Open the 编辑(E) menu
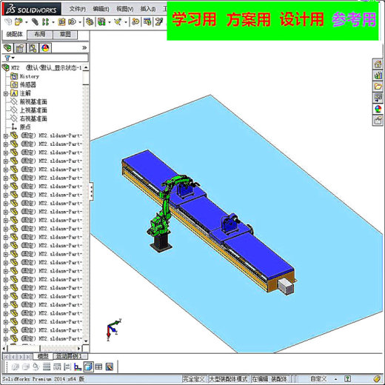This screenshot has height=385, width=385. tap(101, 9)
